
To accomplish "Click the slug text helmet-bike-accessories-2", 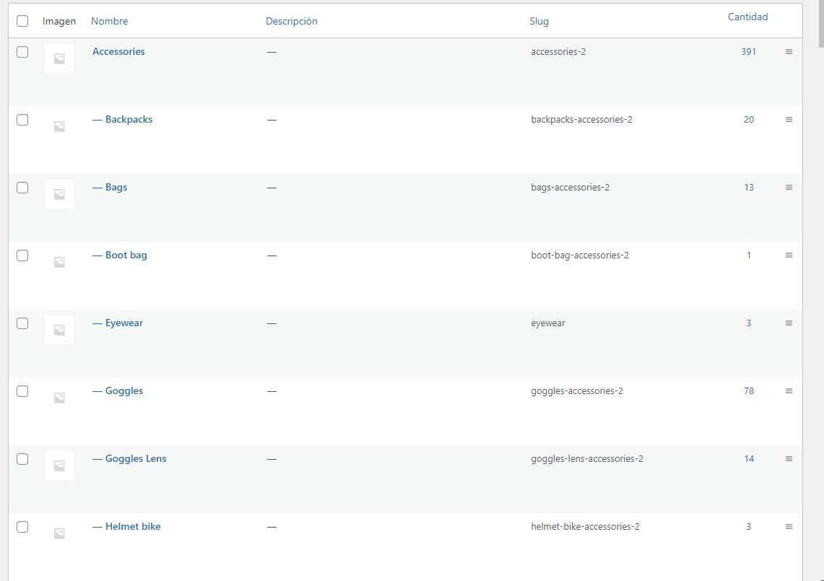I will [586, 526].
